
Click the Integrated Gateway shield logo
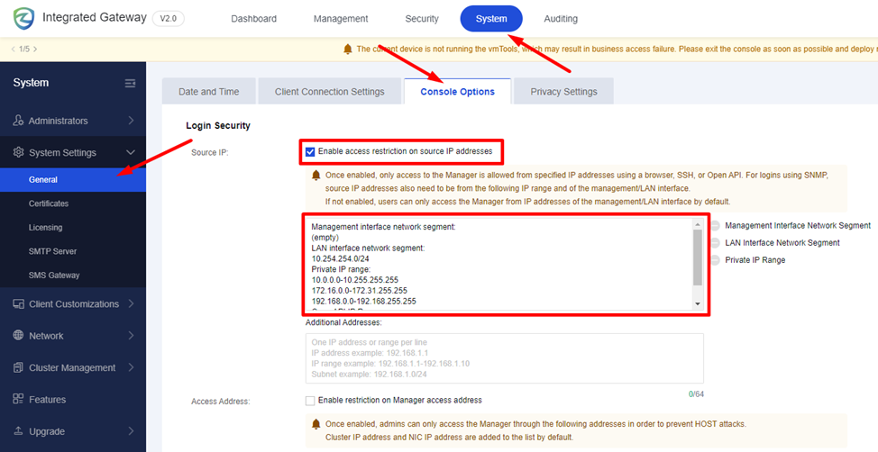tap(22, 19)
